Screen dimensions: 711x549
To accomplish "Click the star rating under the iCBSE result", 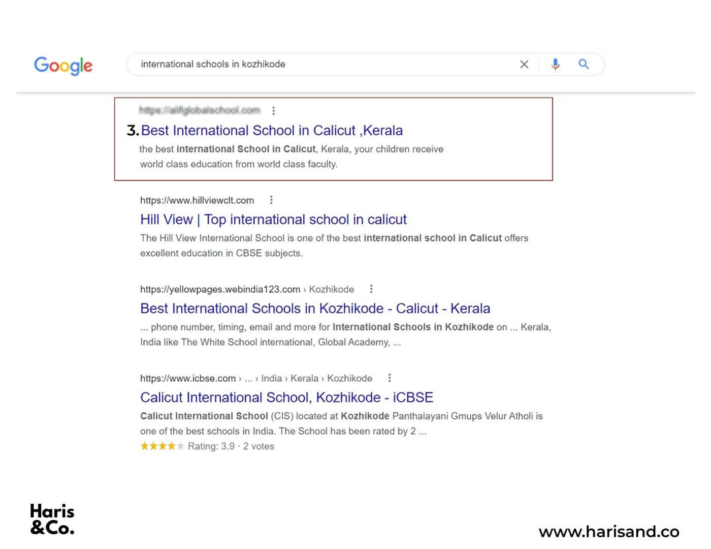I will tap(162, 446).
